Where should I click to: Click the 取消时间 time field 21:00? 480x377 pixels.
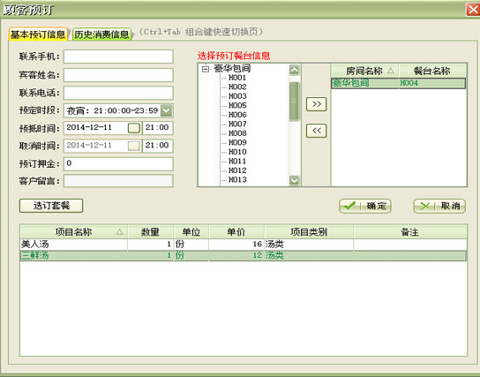157,146
